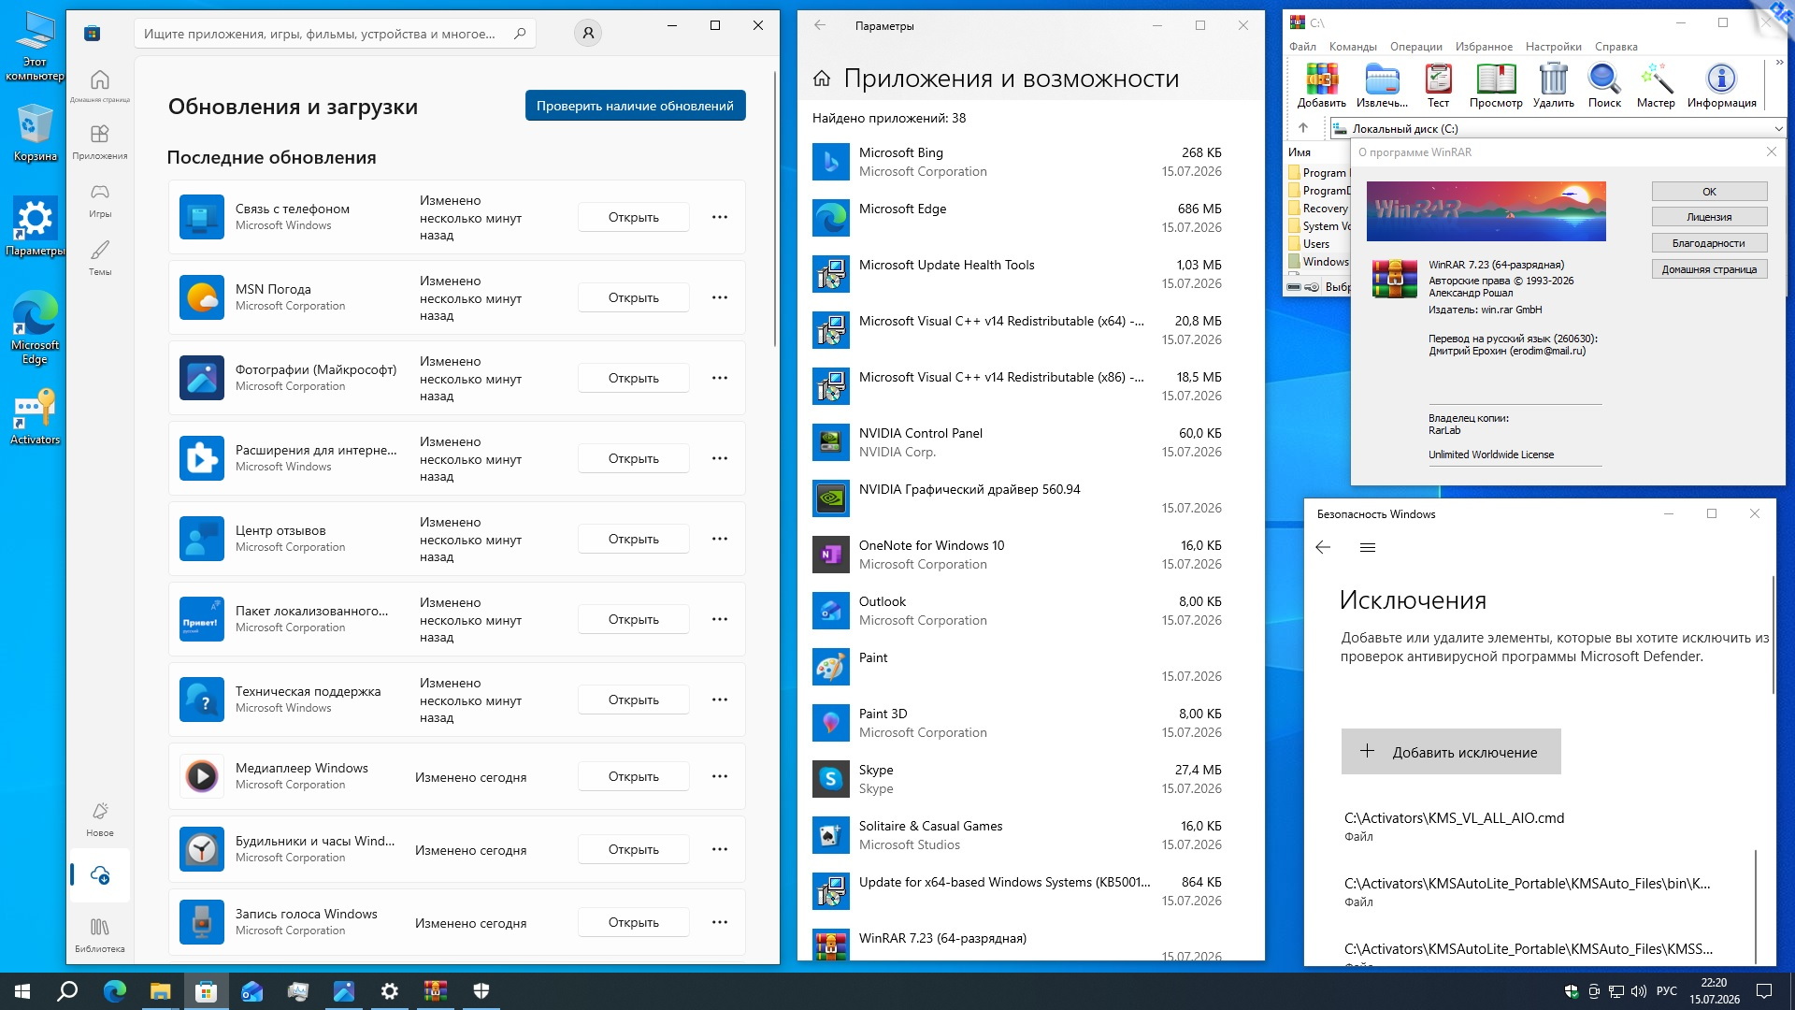Open more options for Фотографии (Майкрософт)

click(720, 378)
